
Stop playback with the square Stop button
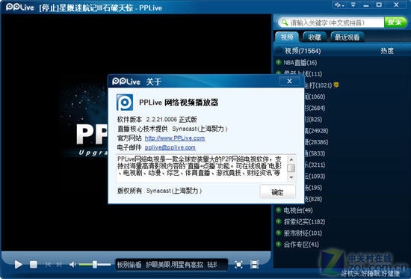click(x=34, y=264)
